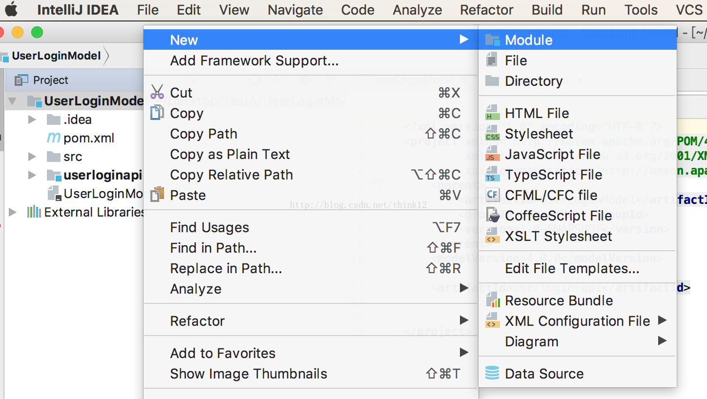This screenshot has width=707, height=399.
Task: Click the Copy pages icon
Action: pos(157,113)
